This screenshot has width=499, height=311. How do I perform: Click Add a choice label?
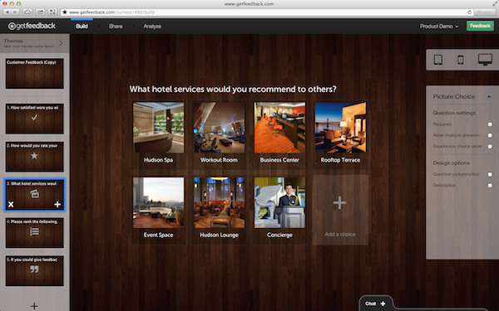[340, 234]
